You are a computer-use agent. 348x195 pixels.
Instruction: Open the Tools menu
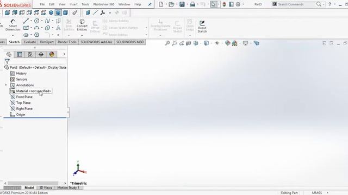coord(85,4)
